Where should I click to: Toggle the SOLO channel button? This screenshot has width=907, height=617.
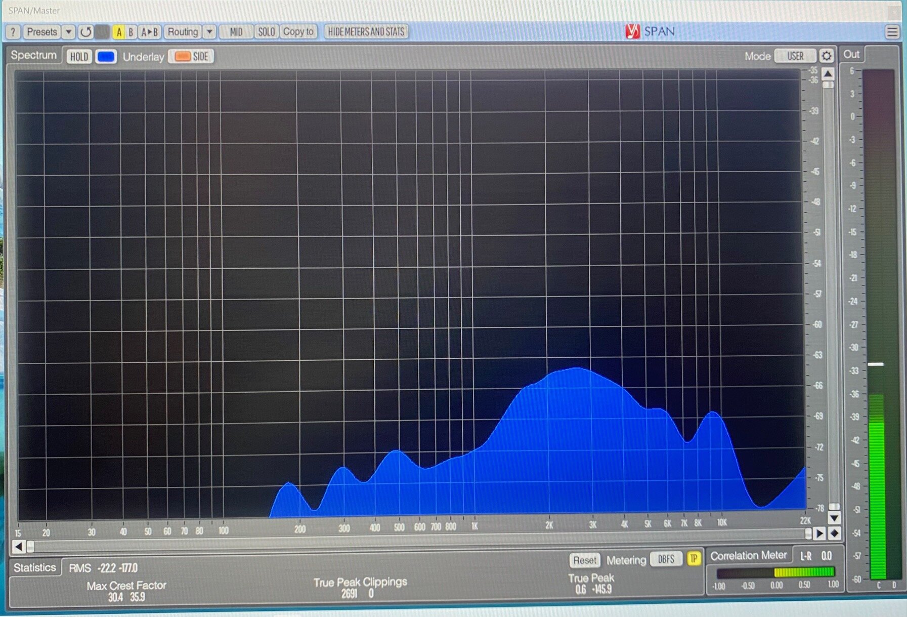(266, 32)
